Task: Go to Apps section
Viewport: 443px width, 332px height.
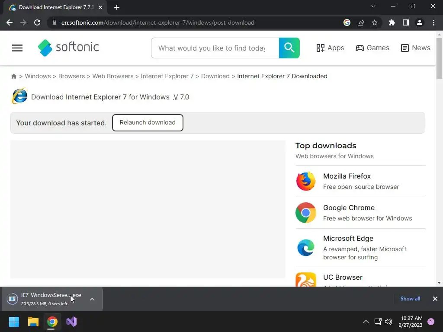Action: 330,48
